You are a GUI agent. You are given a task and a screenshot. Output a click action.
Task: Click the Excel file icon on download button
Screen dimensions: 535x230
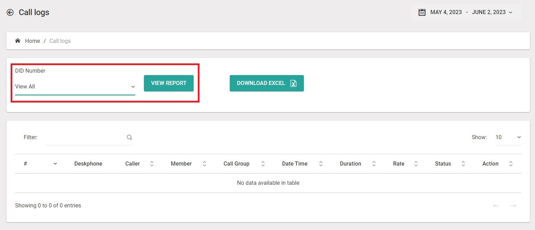(293, 83)
